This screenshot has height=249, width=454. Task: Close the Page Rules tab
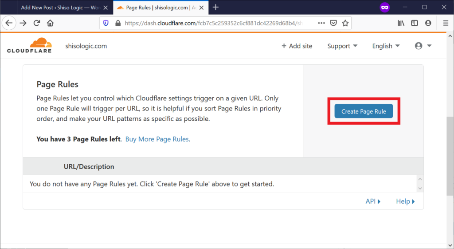[202, 8]
